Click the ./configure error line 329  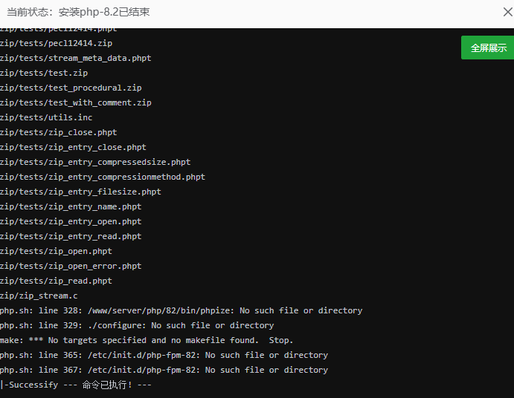tap(137, 325)
